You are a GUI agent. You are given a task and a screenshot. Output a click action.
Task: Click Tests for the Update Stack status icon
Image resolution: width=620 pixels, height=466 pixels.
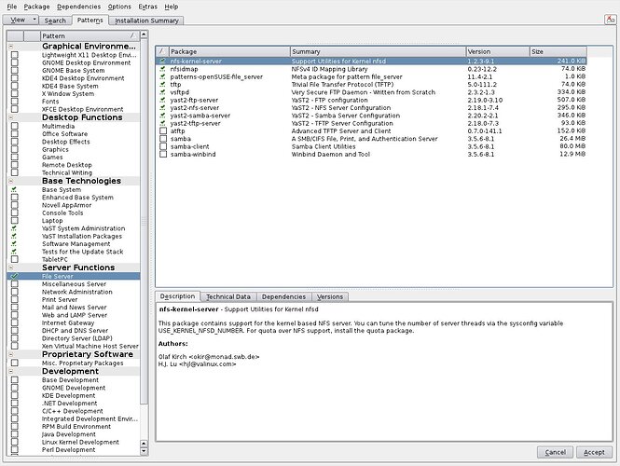14,252
